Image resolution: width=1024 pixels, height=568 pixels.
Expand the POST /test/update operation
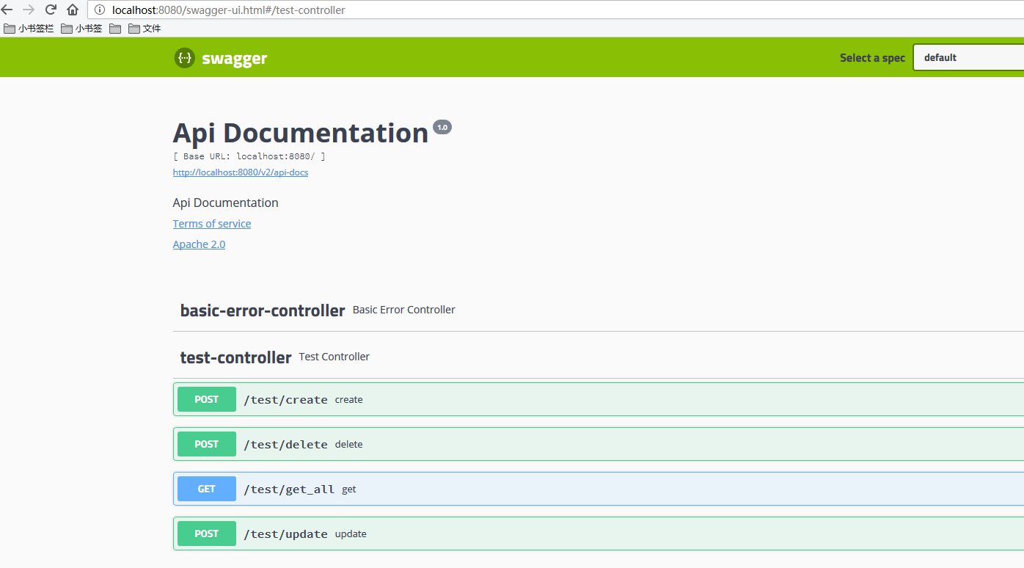(285, 534)
